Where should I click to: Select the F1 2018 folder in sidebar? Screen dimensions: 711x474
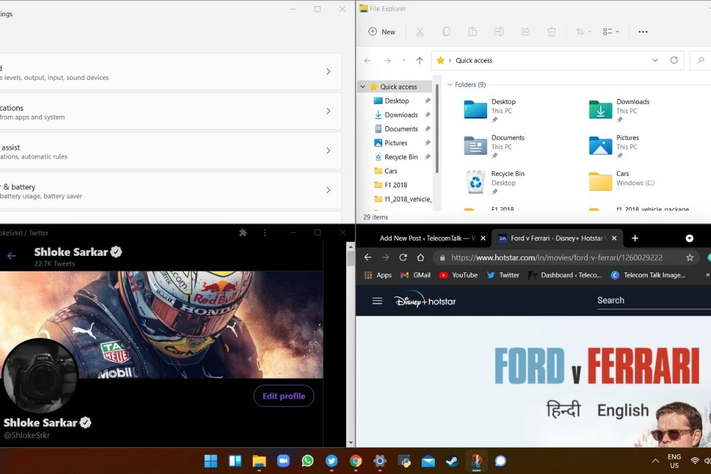coord(390,185)
